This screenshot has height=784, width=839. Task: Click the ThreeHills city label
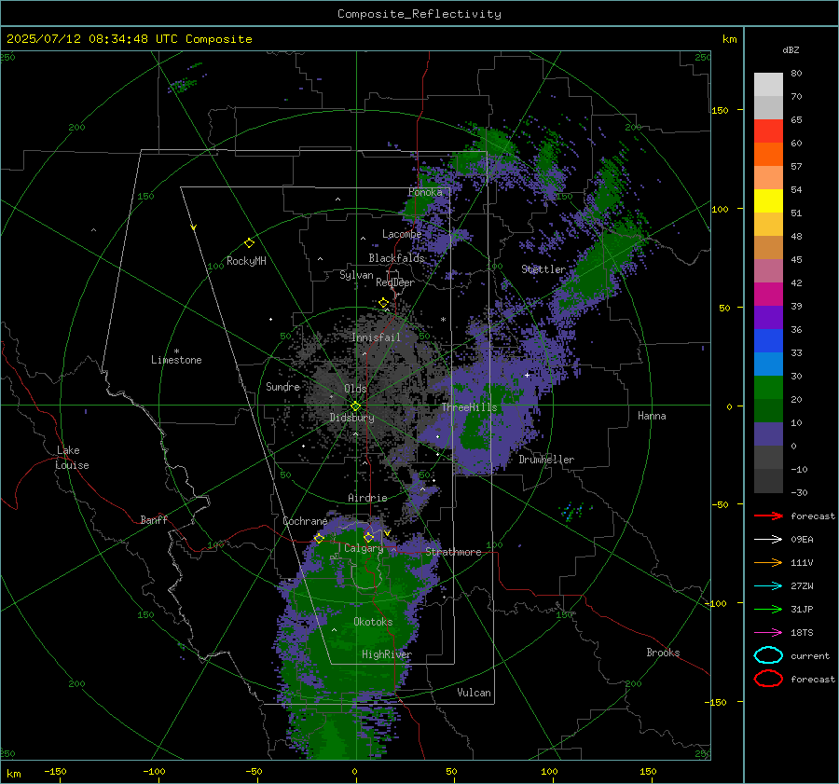tap(469, 407)
